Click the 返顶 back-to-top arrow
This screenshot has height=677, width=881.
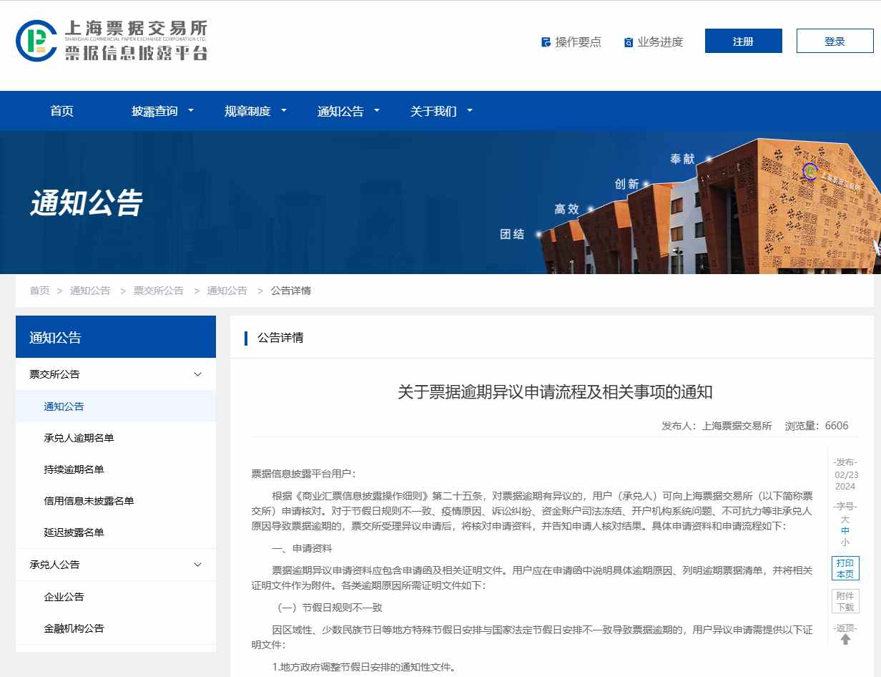[x=845, y=638]
